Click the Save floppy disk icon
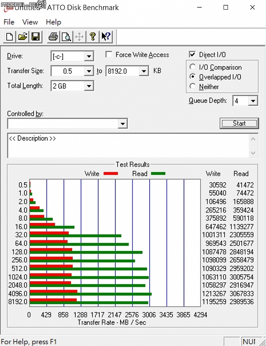The height and width of the screenshot is (346, 266). [35, 37]
